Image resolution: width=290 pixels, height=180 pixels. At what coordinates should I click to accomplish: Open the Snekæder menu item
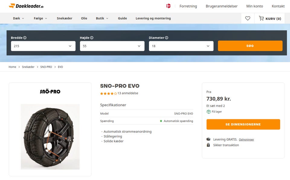pos(64,18)
